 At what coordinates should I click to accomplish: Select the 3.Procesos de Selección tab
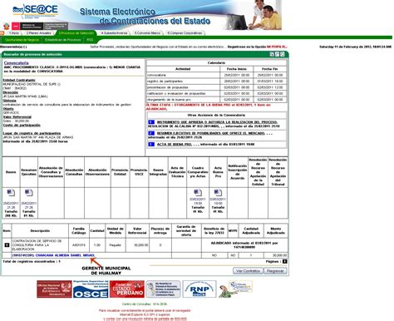click(76, 33)
